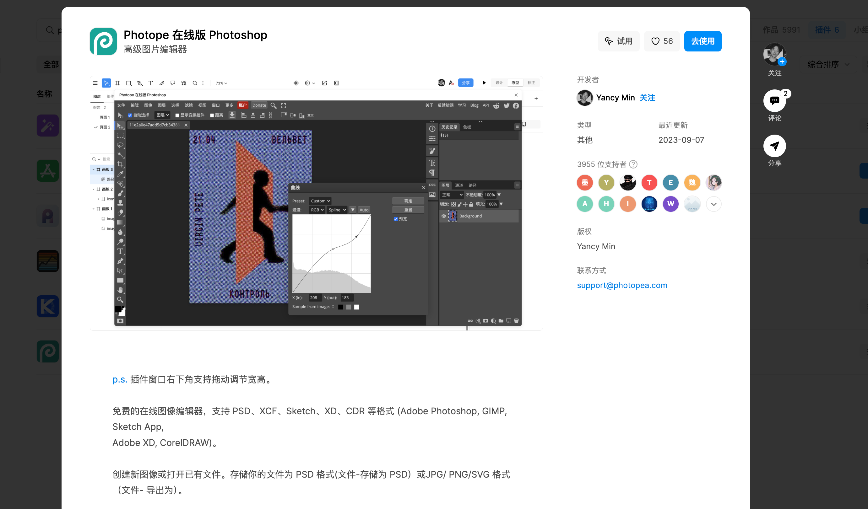Click the new folder icon in layers panel

point(501,321)
